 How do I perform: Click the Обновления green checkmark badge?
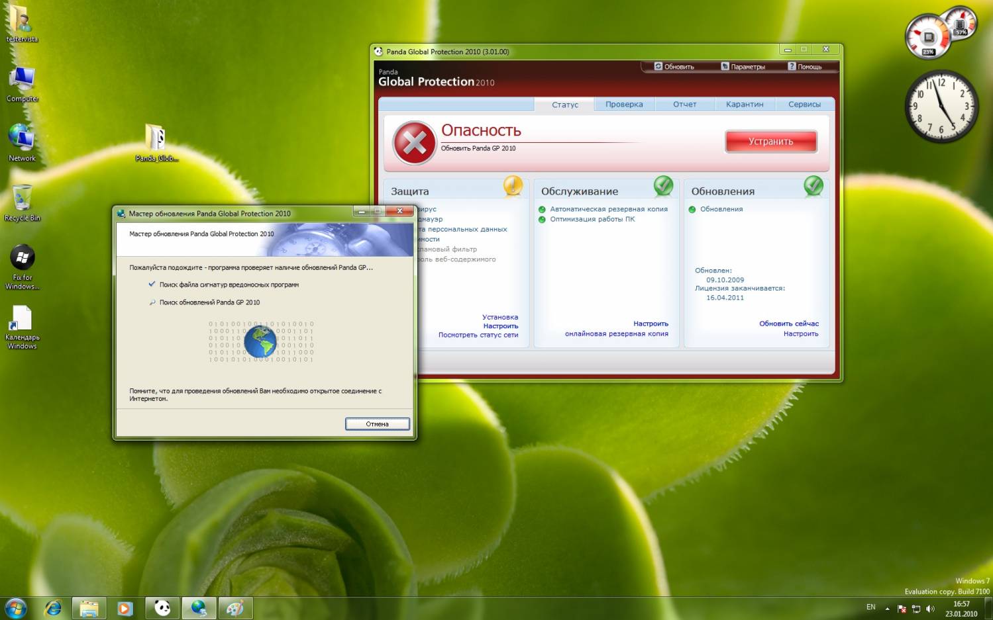813,186
